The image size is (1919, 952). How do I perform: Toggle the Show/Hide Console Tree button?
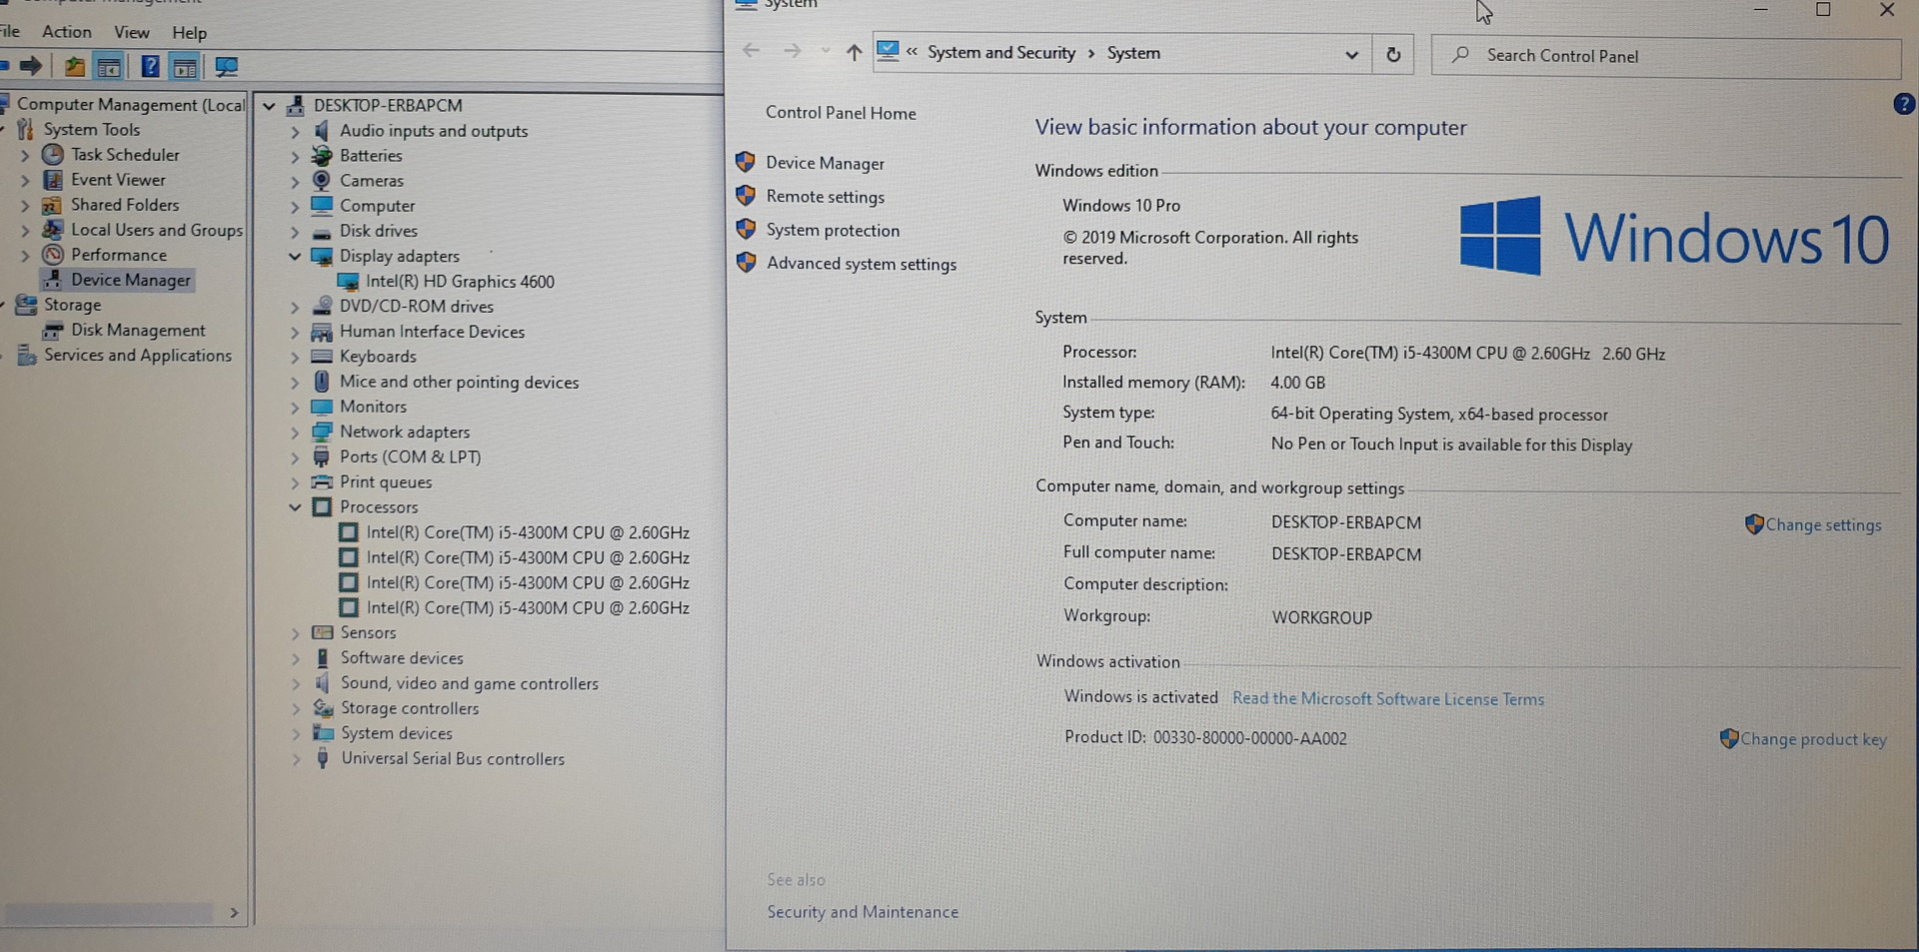(x=109, y=67)
